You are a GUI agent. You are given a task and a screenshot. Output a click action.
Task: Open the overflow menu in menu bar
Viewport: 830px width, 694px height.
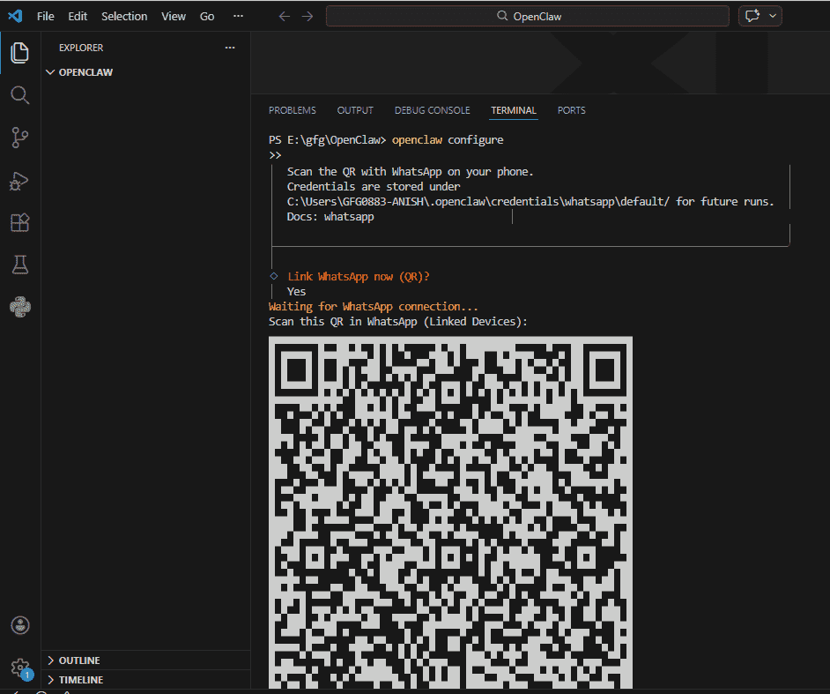click(238, 16)
